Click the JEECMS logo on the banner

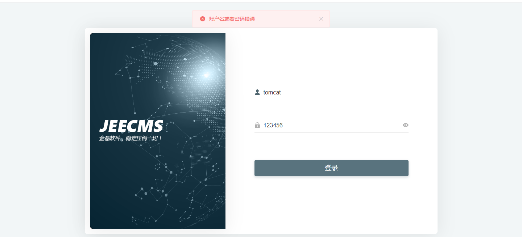point(131,126)
